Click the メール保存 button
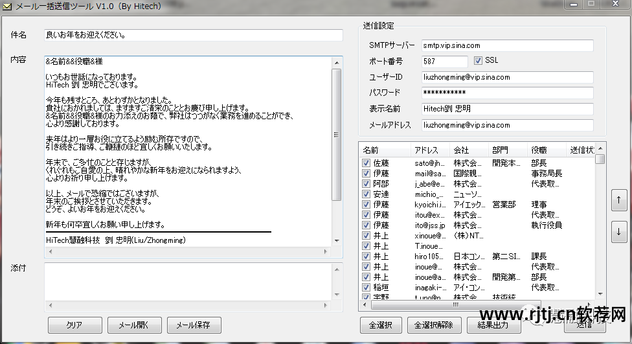632x344 pixels. (x=194, y=325)
